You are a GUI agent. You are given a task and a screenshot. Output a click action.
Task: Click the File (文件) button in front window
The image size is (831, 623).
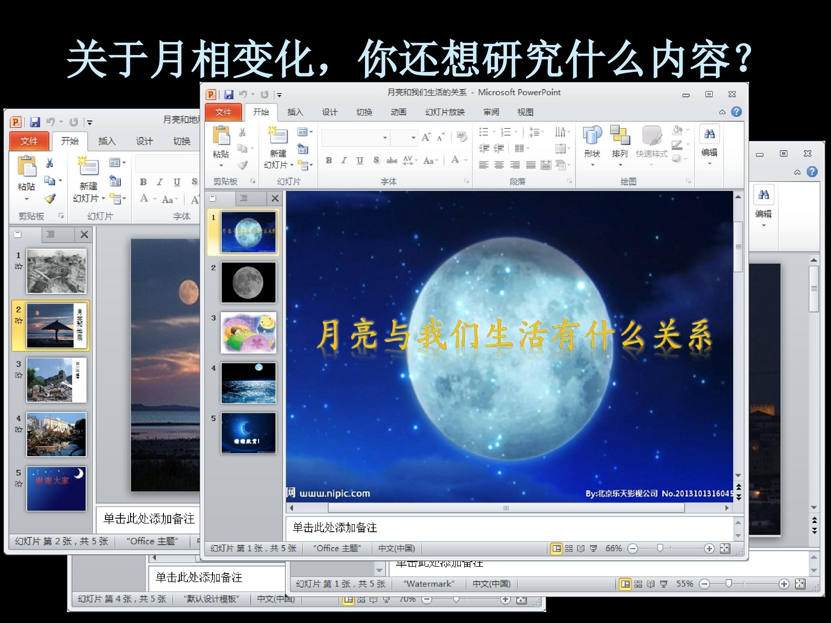click(x=223, y=112)
